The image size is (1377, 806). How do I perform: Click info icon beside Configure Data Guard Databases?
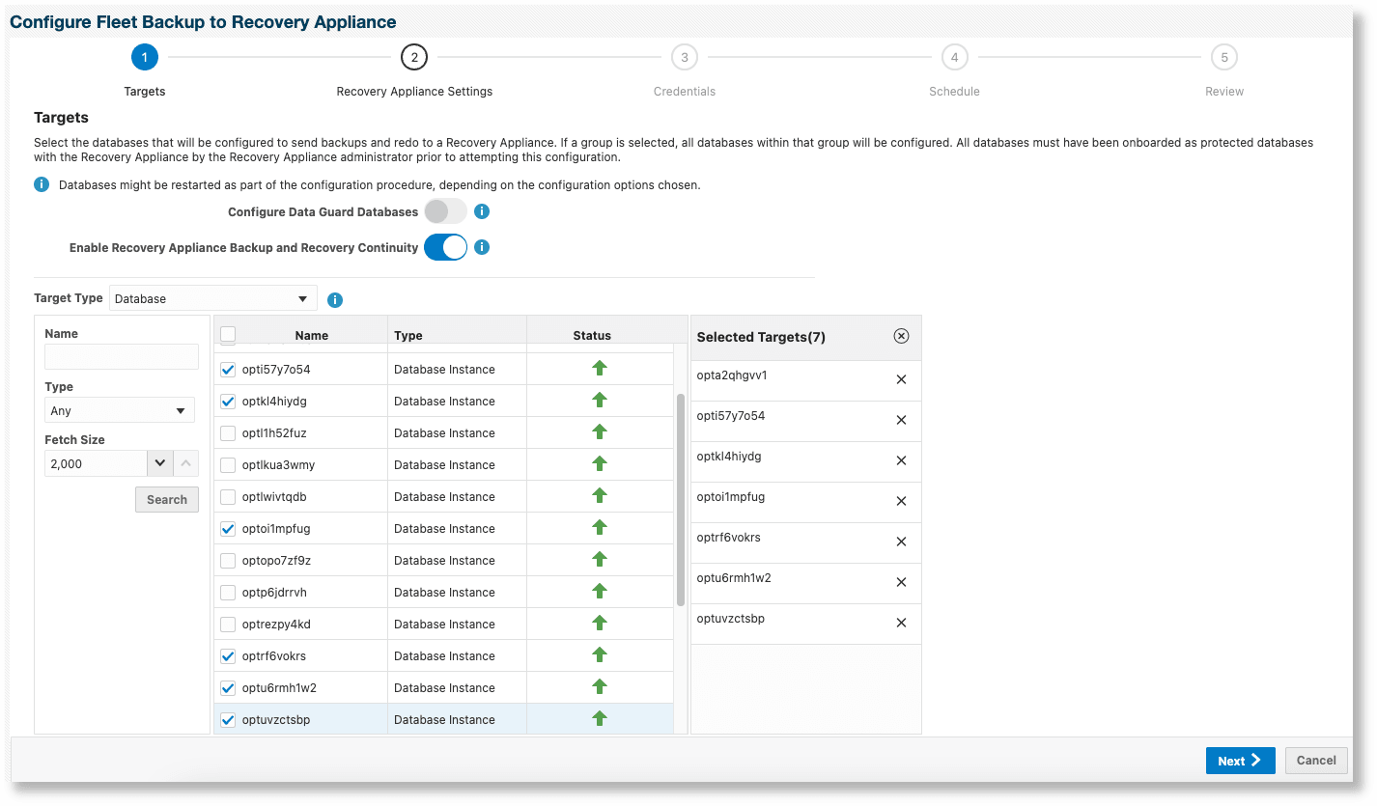pos(482,211)
